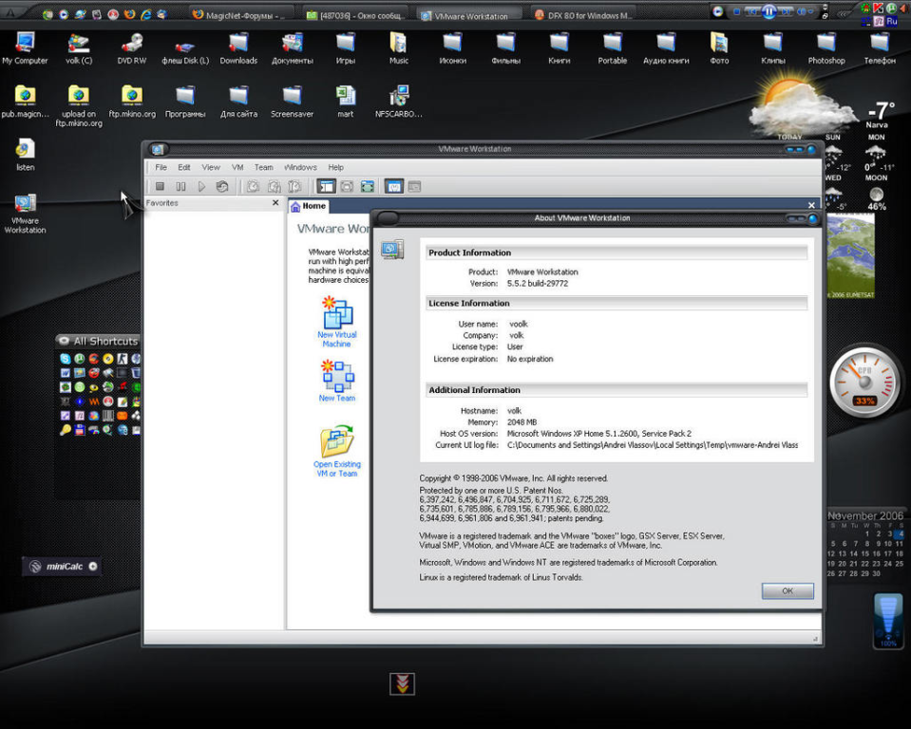Open Existing VM or Team icon
Image resolution: width=911 pixels, height=729 pixels.
[x=336, y=442]
